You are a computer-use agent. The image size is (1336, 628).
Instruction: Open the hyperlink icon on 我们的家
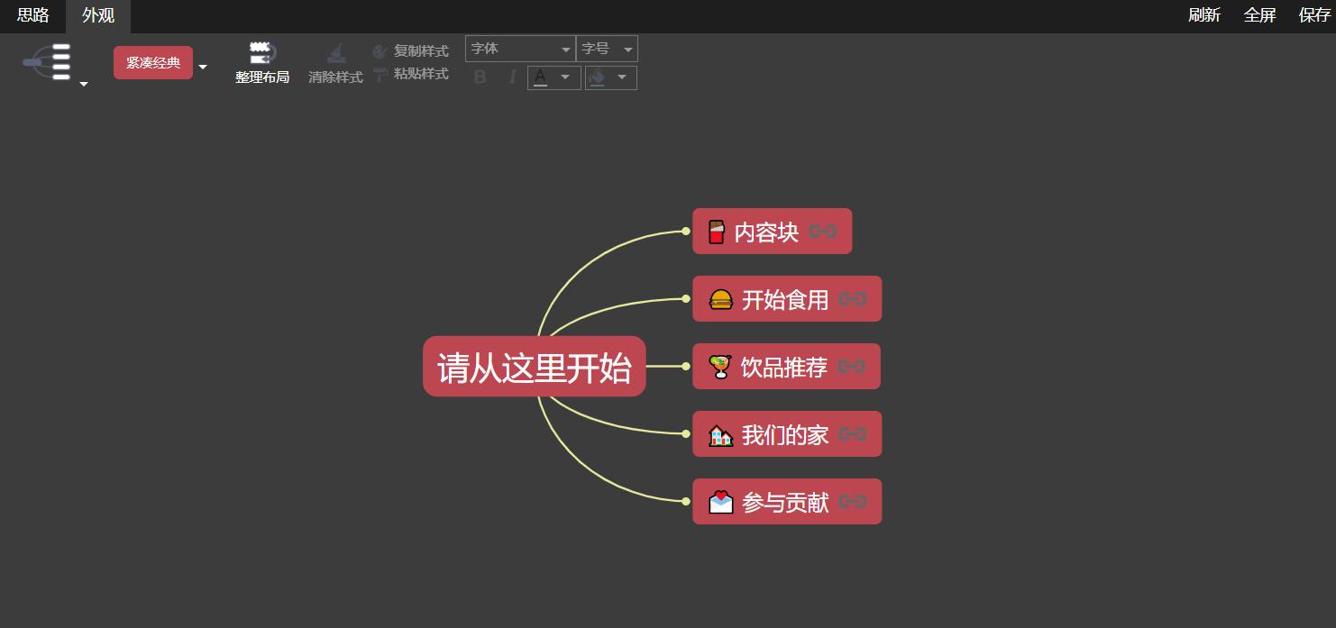(x=852, y=434)
